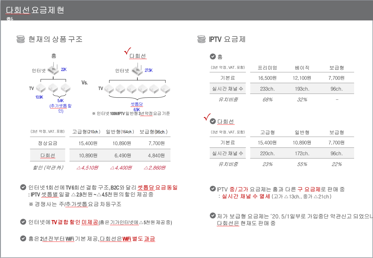
Task: Click the check bullet beside 홈 in IPTV 요금제
Action: click(x=213, y=57)
